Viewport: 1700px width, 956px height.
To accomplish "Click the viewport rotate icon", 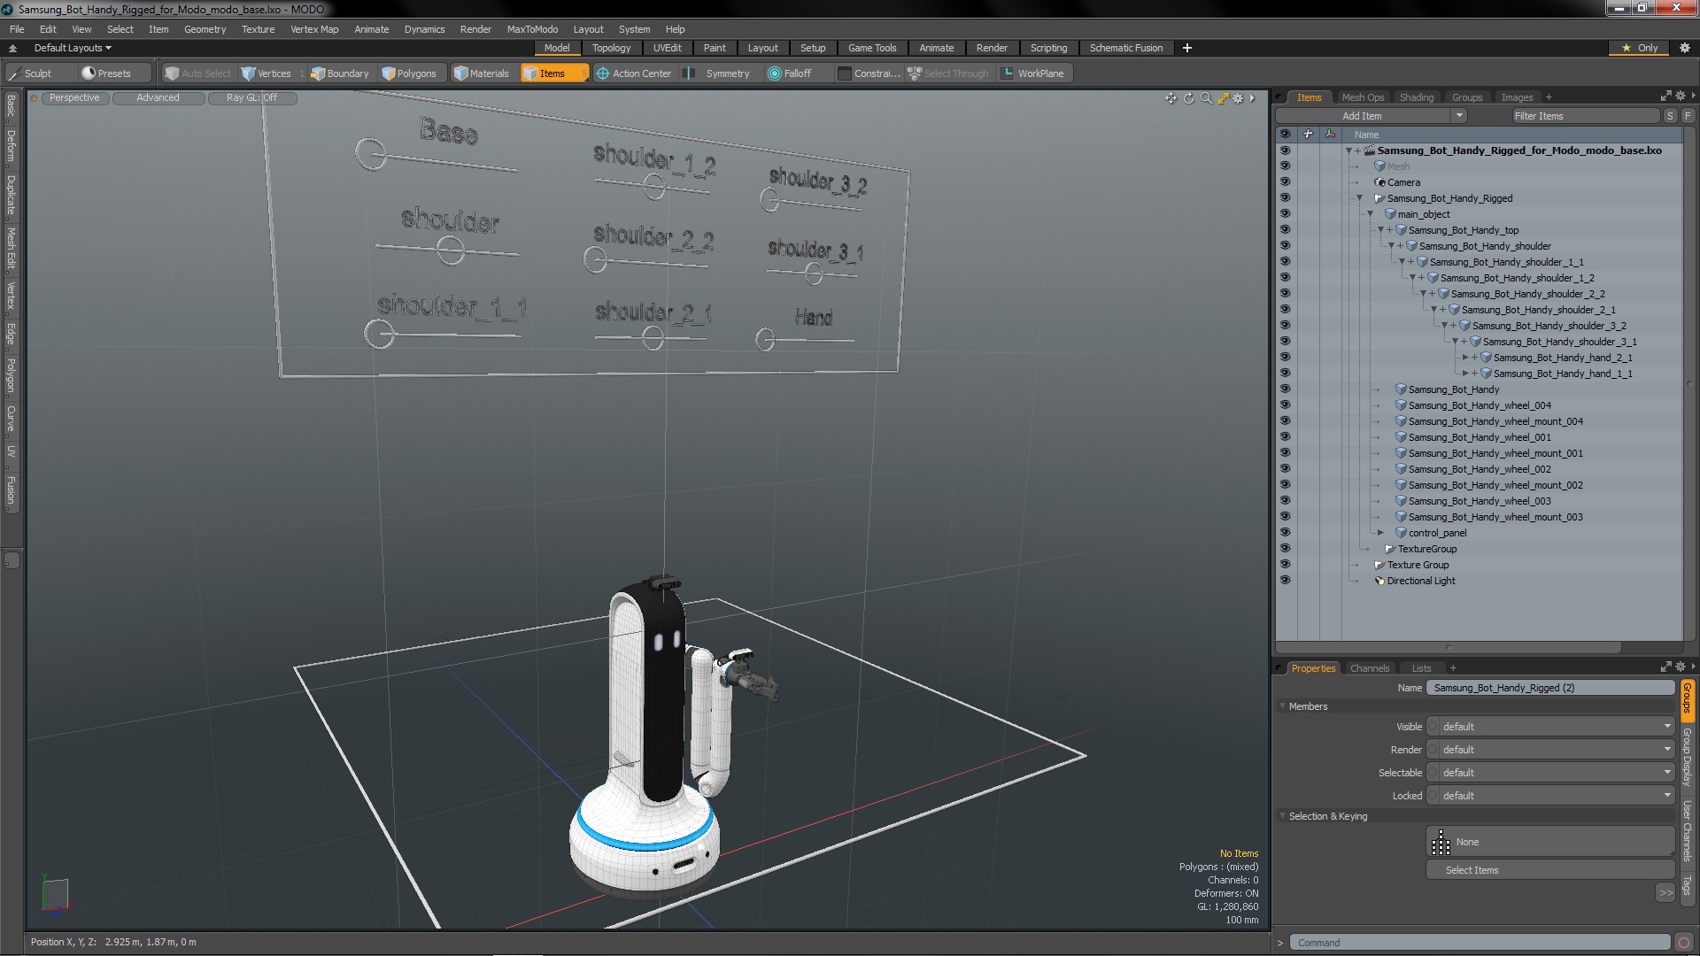I will (x=1188, y=98).
